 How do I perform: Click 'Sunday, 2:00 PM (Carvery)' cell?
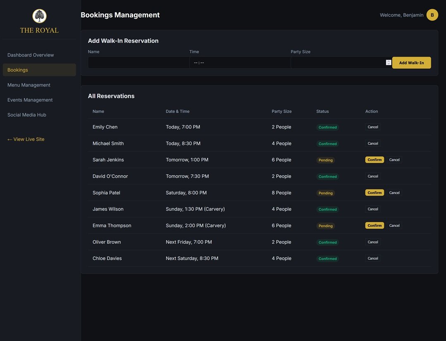click(196, 226)
